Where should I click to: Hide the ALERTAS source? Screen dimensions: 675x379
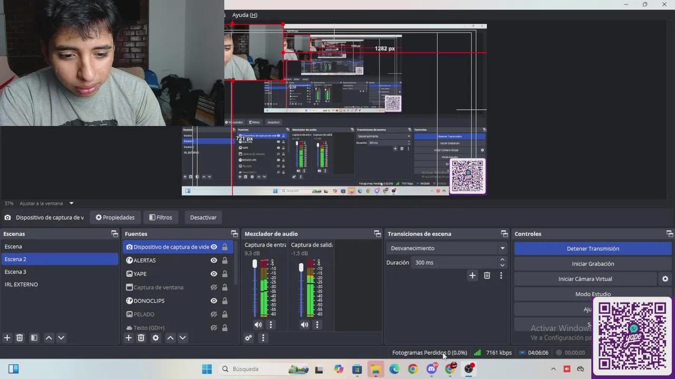pyautogui.click(x=214, y=261)
